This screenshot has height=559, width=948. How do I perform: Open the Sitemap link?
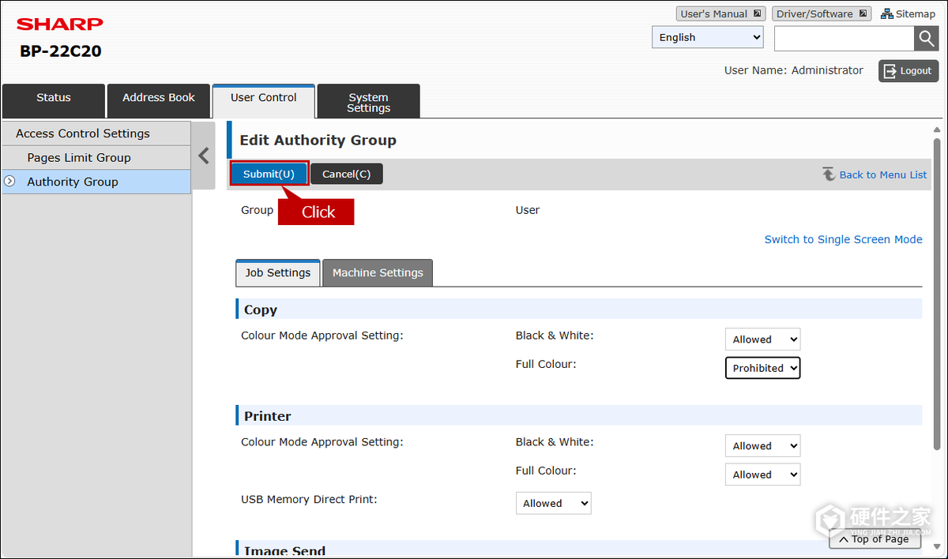[908, 13]
